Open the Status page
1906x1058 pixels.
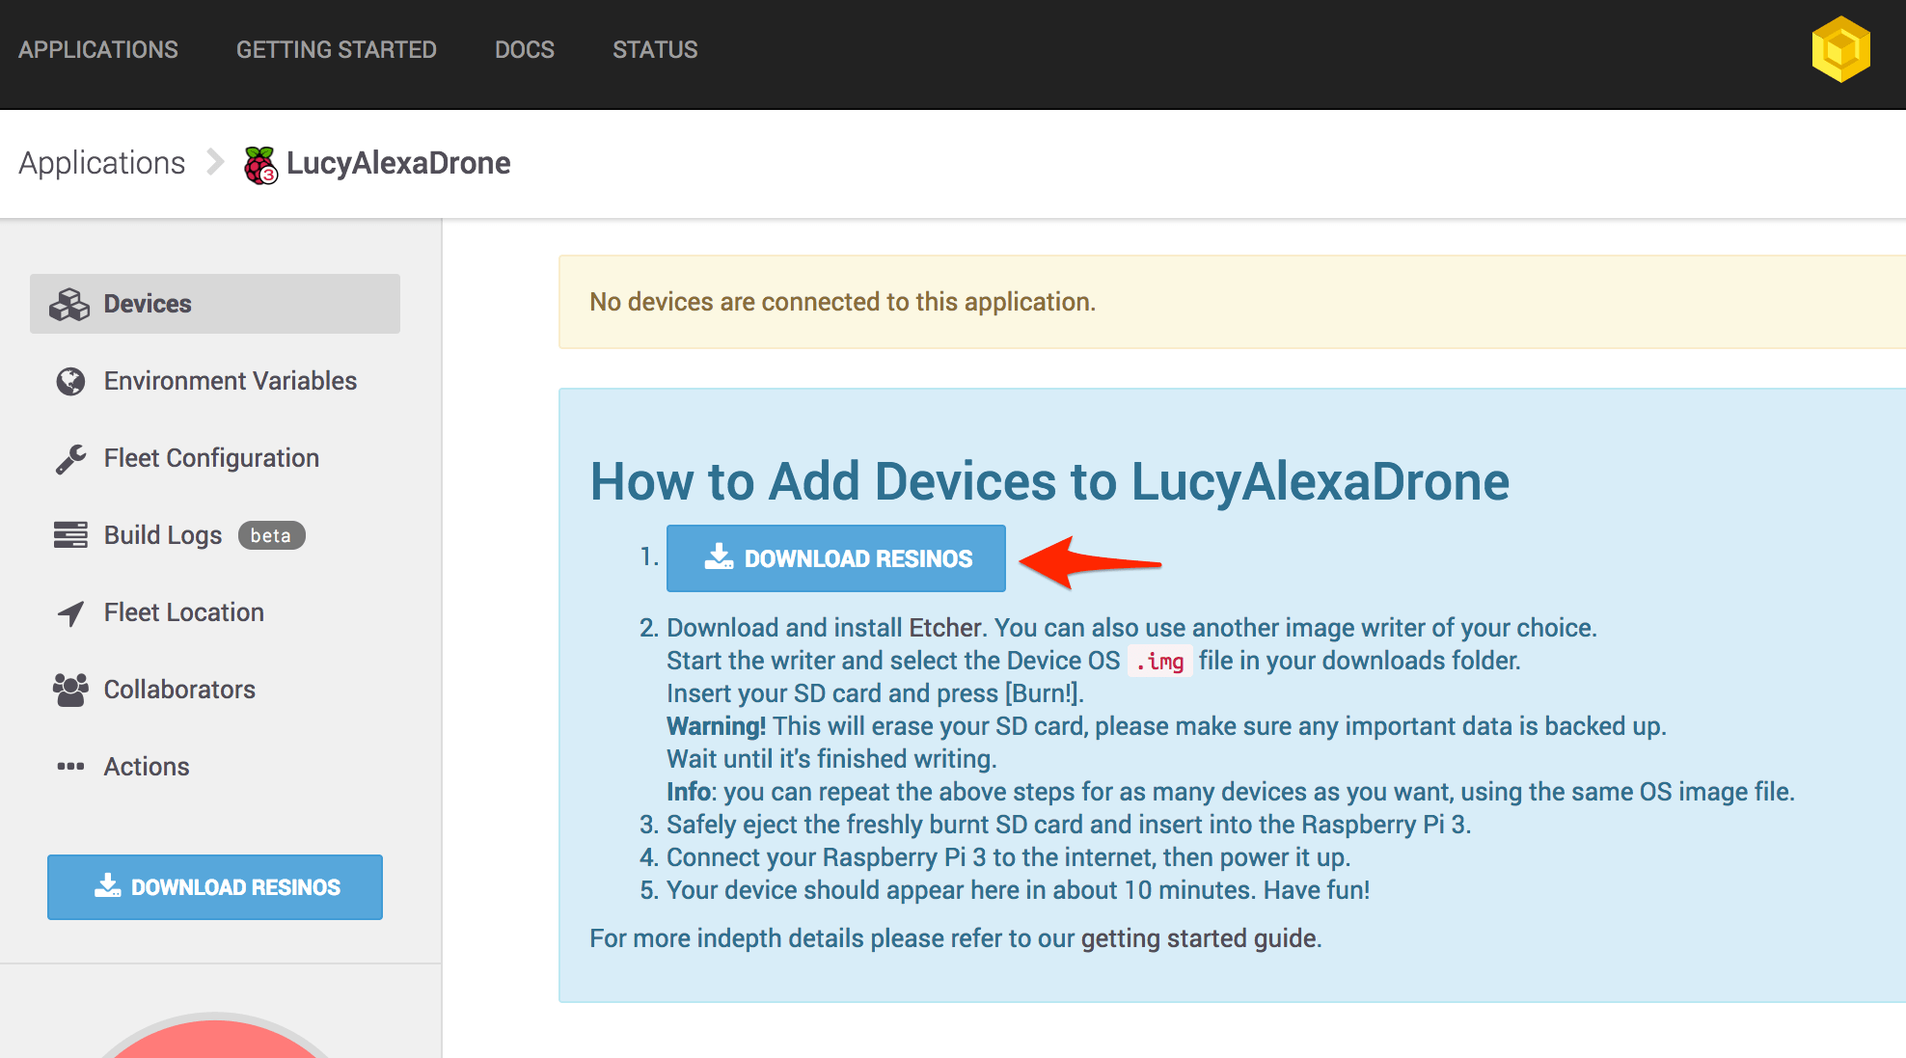pos(655,50)
